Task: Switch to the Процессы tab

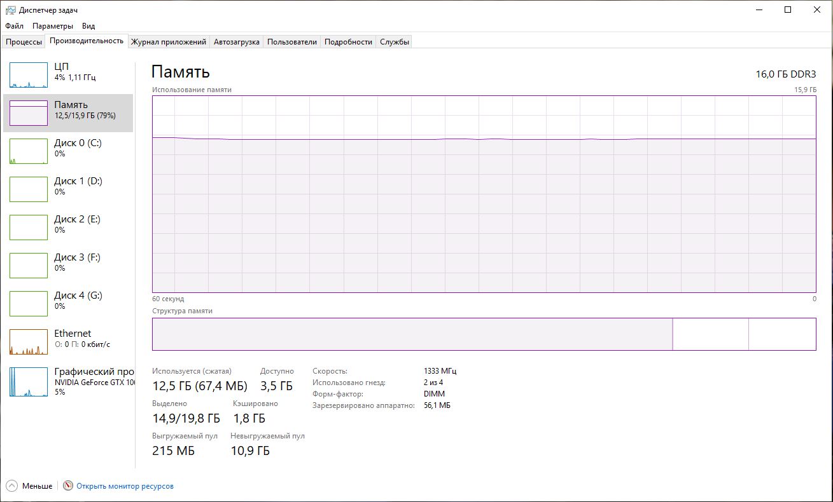Action: coord(24,42)
